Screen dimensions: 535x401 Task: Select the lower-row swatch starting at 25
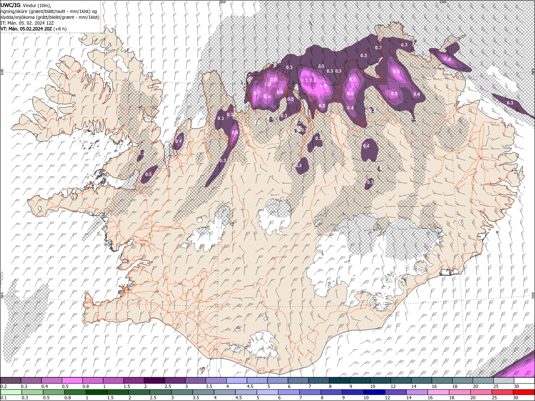coord(502,392)
